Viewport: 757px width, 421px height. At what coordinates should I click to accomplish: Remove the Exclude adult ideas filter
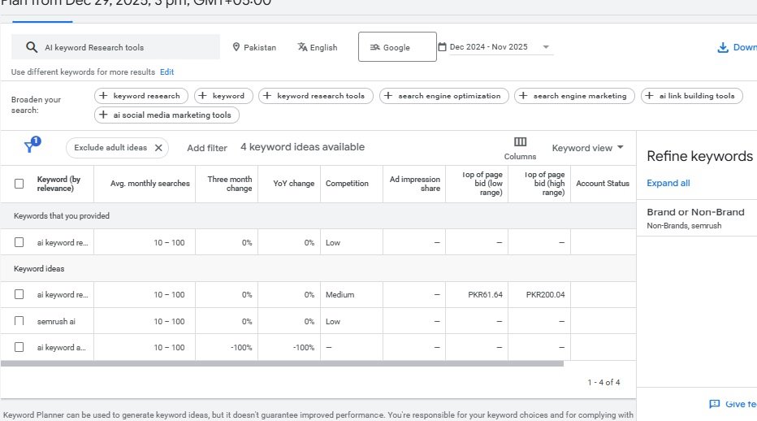click(158, 148)
